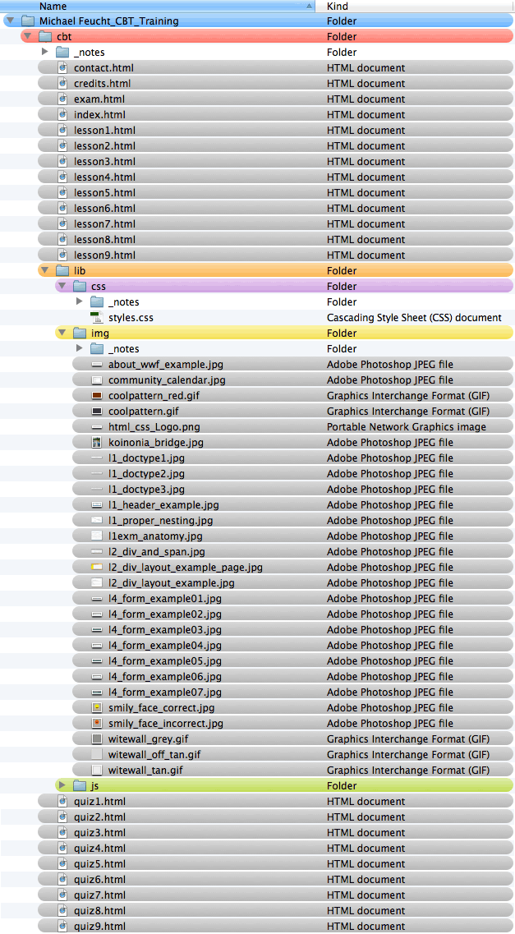Click the styles.css file icon
This screenshot has height=934, width=515.
tap(97, 317)
